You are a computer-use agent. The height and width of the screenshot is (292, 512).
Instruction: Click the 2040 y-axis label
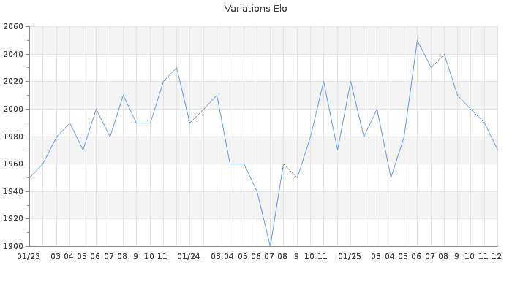point(13,54)
